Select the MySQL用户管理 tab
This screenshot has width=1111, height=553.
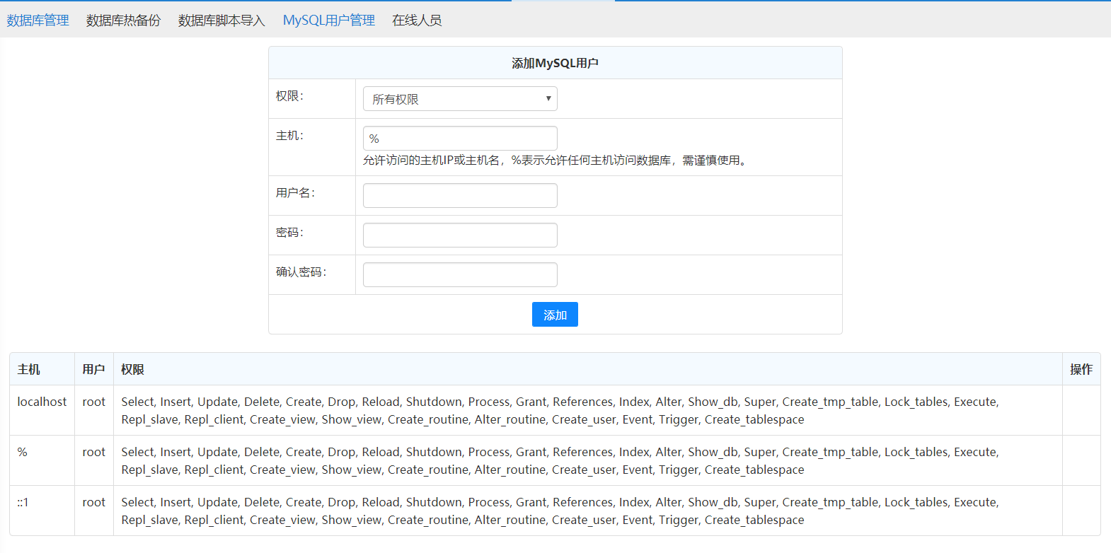329,21
